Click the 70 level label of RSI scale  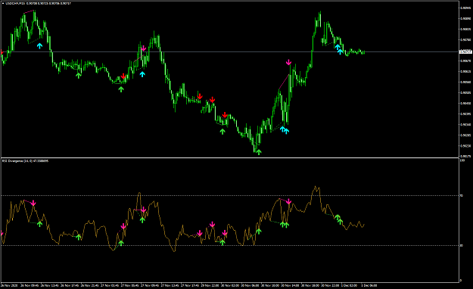pyautogui.click(x=461, y=196)
